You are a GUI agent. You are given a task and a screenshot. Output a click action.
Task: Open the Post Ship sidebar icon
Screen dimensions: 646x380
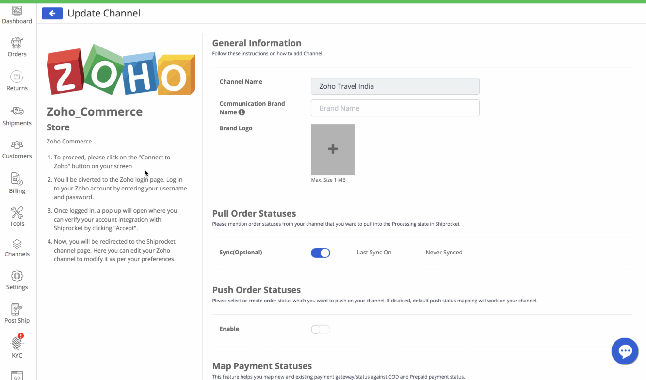click(17, 309)
